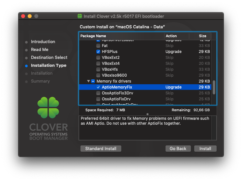Click the Go Back button

[178, 148]
